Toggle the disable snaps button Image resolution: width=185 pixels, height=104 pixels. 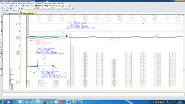tap(41, 8)
